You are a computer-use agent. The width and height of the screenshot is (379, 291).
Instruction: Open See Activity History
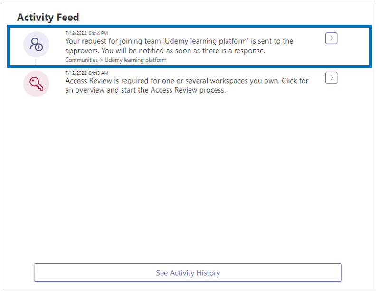[188, 272]
